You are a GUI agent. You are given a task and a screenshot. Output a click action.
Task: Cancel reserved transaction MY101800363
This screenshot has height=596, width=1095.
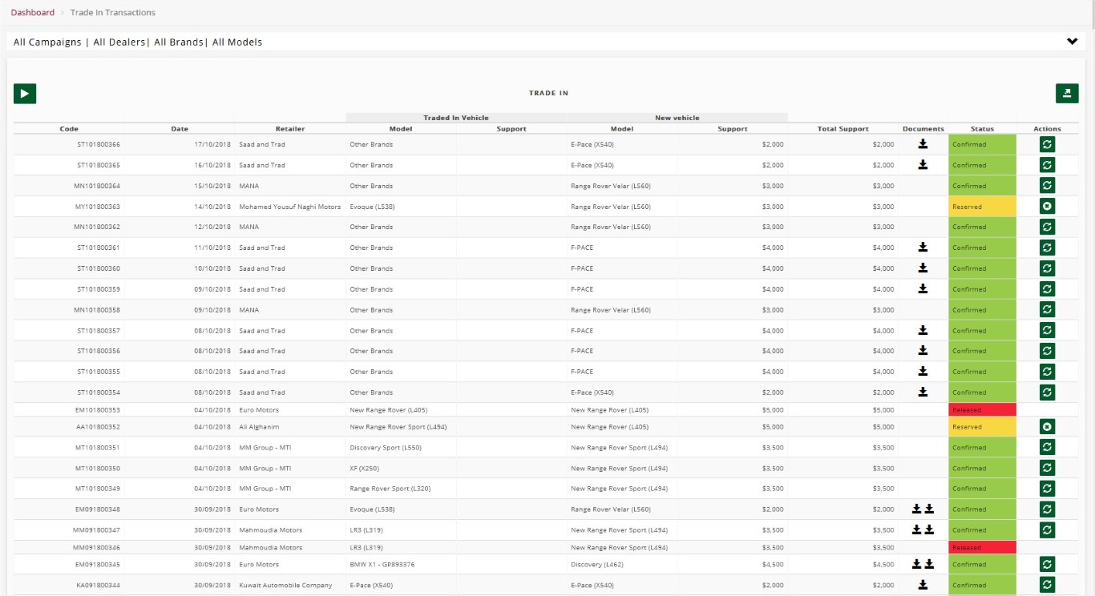point(1047,207)
